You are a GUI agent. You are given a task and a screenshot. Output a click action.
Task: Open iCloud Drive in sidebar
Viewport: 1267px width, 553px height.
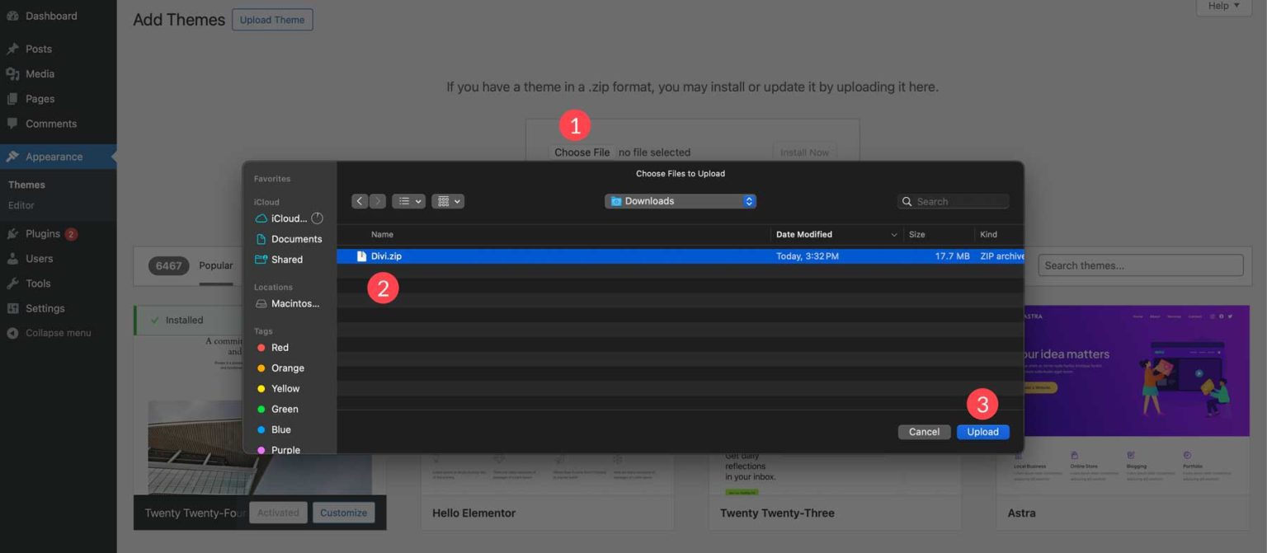click(x=288, y=218)
